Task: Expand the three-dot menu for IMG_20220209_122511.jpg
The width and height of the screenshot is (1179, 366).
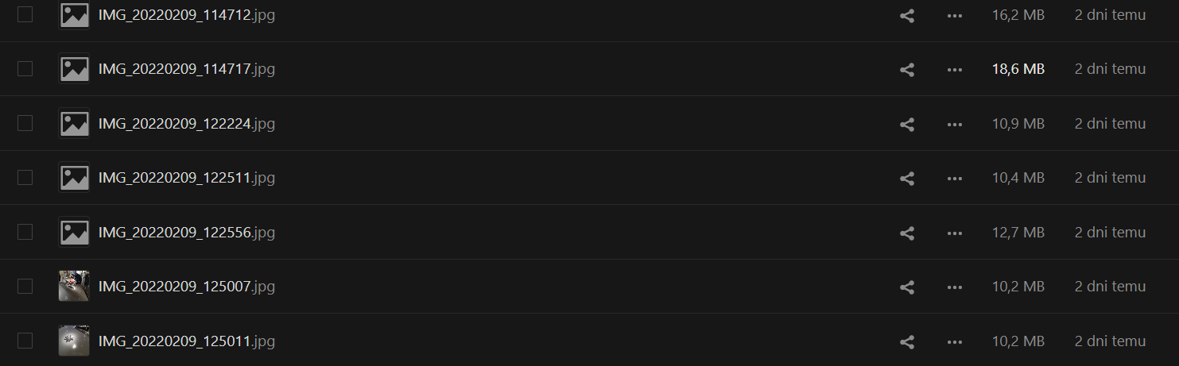Action: (x=955, y=179)
